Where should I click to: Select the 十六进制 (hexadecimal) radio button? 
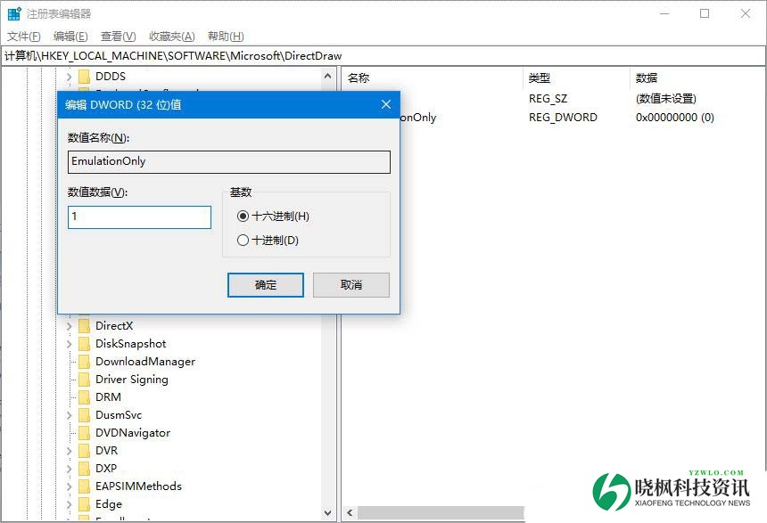pyautogui.click(x=243, y=217)
